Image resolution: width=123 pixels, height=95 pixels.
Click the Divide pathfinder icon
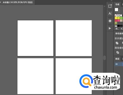[118, 52]
